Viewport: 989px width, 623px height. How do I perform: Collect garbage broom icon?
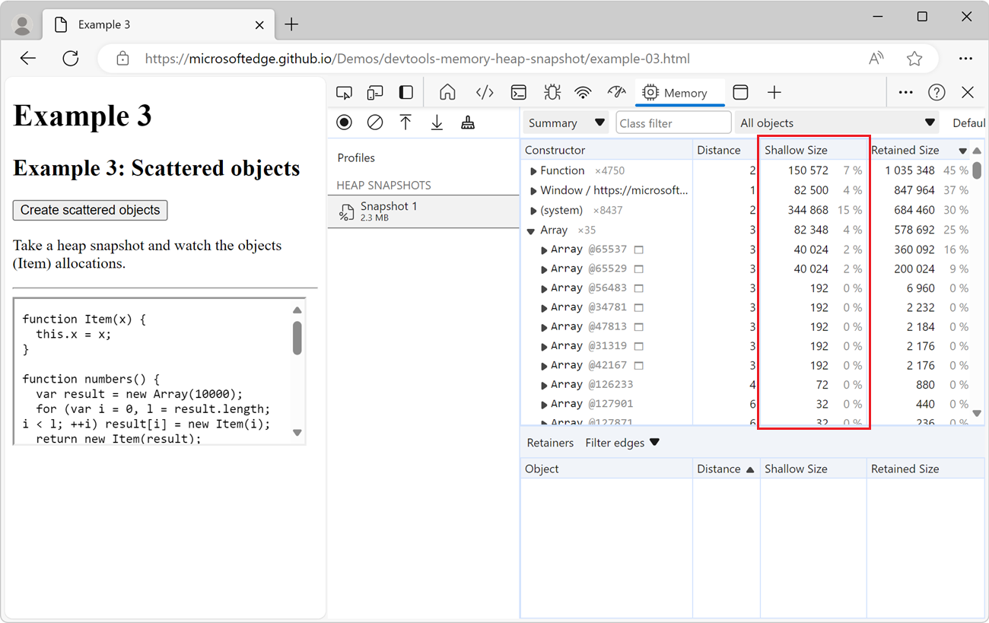468,122
